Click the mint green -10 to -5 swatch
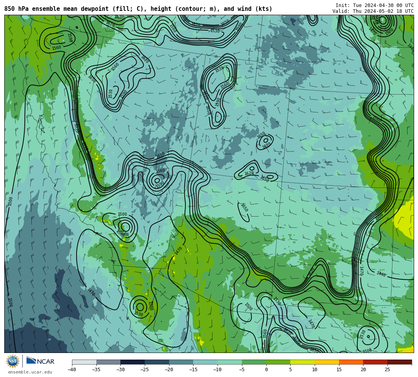Screen dimensions: 418x377 230,362
